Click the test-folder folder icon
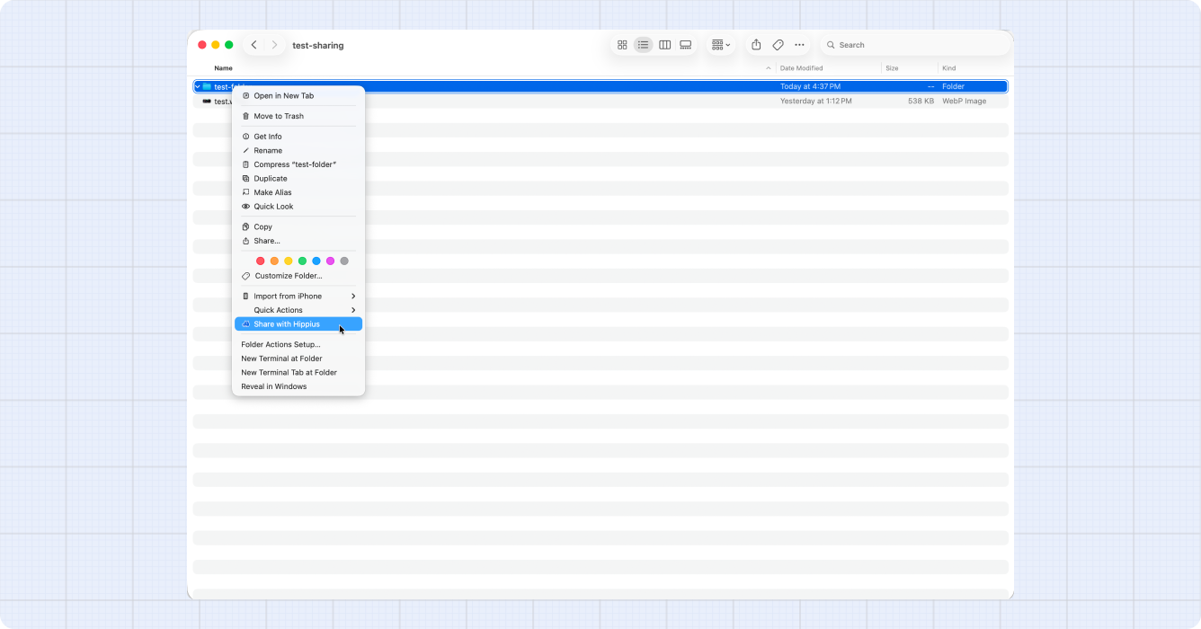This screenshot has width=1201, height=629. (x=207, y=86)
